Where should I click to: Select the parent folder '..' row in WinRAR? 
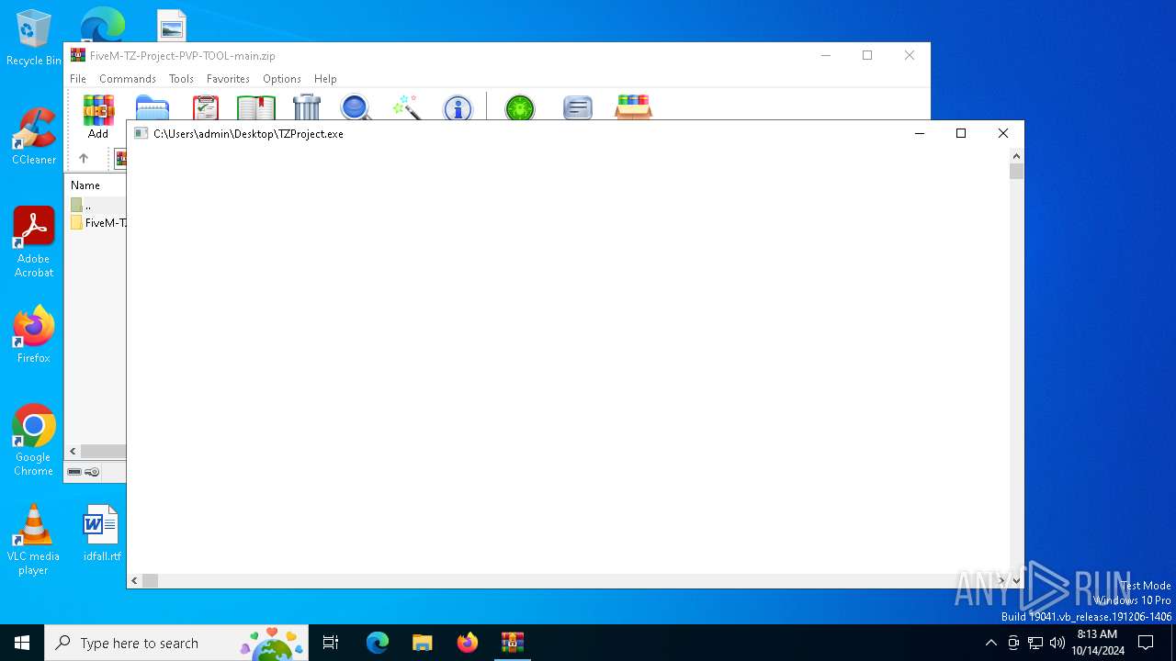pos(96,206)
